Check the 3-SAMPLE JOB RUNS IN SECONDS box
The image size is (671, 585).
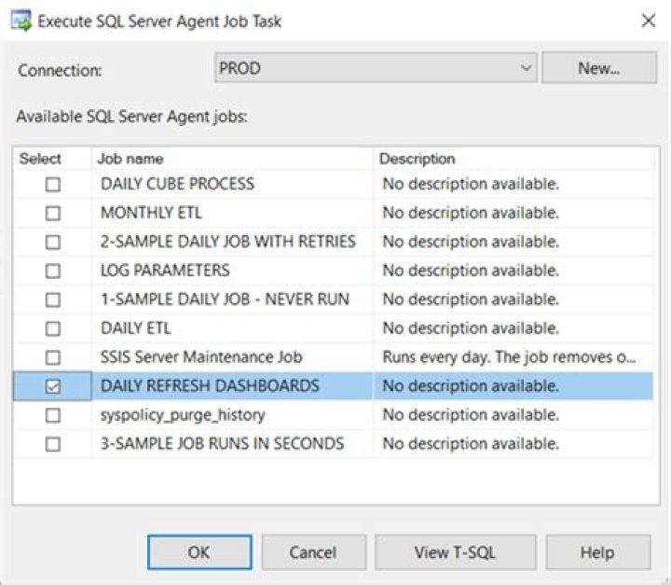point(53,445)
